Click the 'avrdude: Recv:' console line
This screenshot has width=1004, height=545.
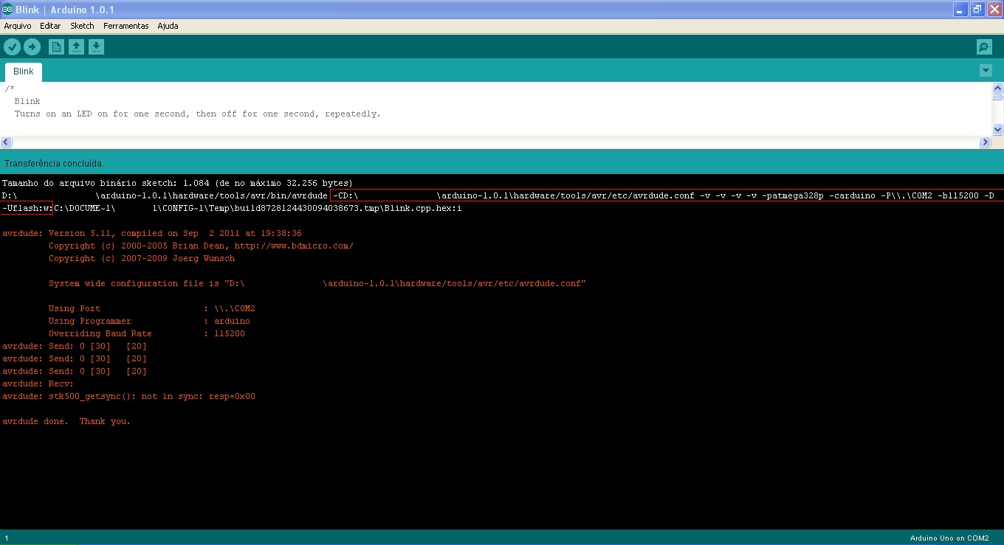(38, 383)
